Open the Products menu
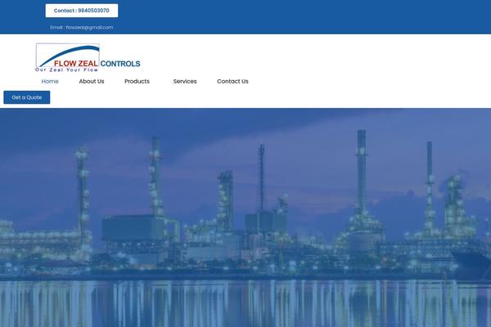Image resolution: width=491 pixels, height=327 pixels. pos(137,82)
